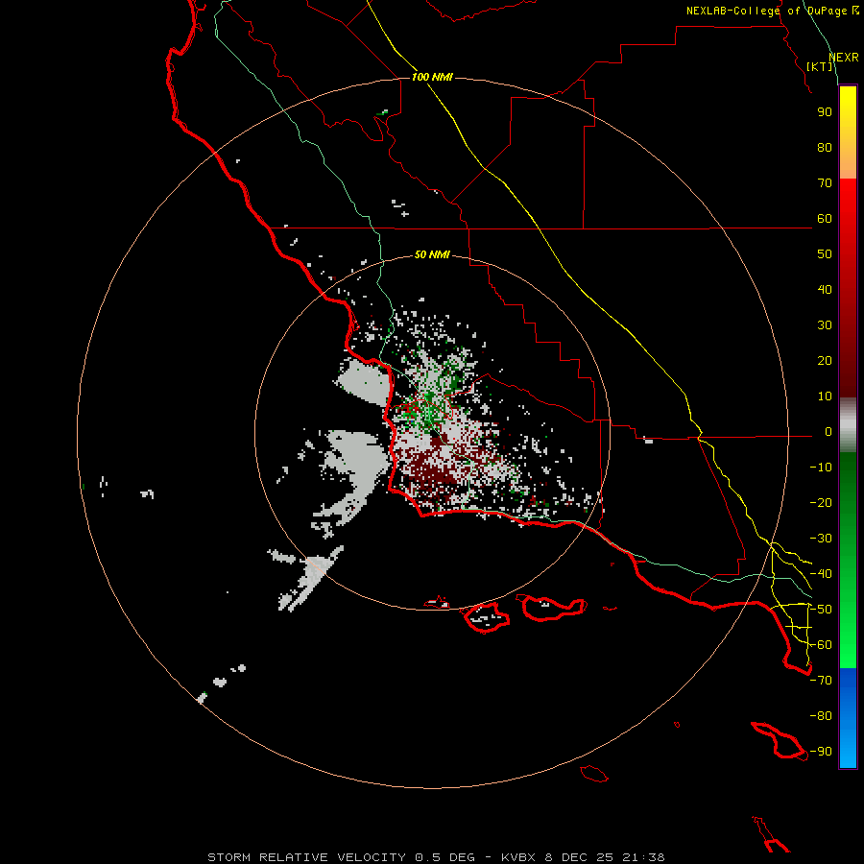Click the 60 knot scale label
This screenshot has width=864, height=864.
(825, 218)
